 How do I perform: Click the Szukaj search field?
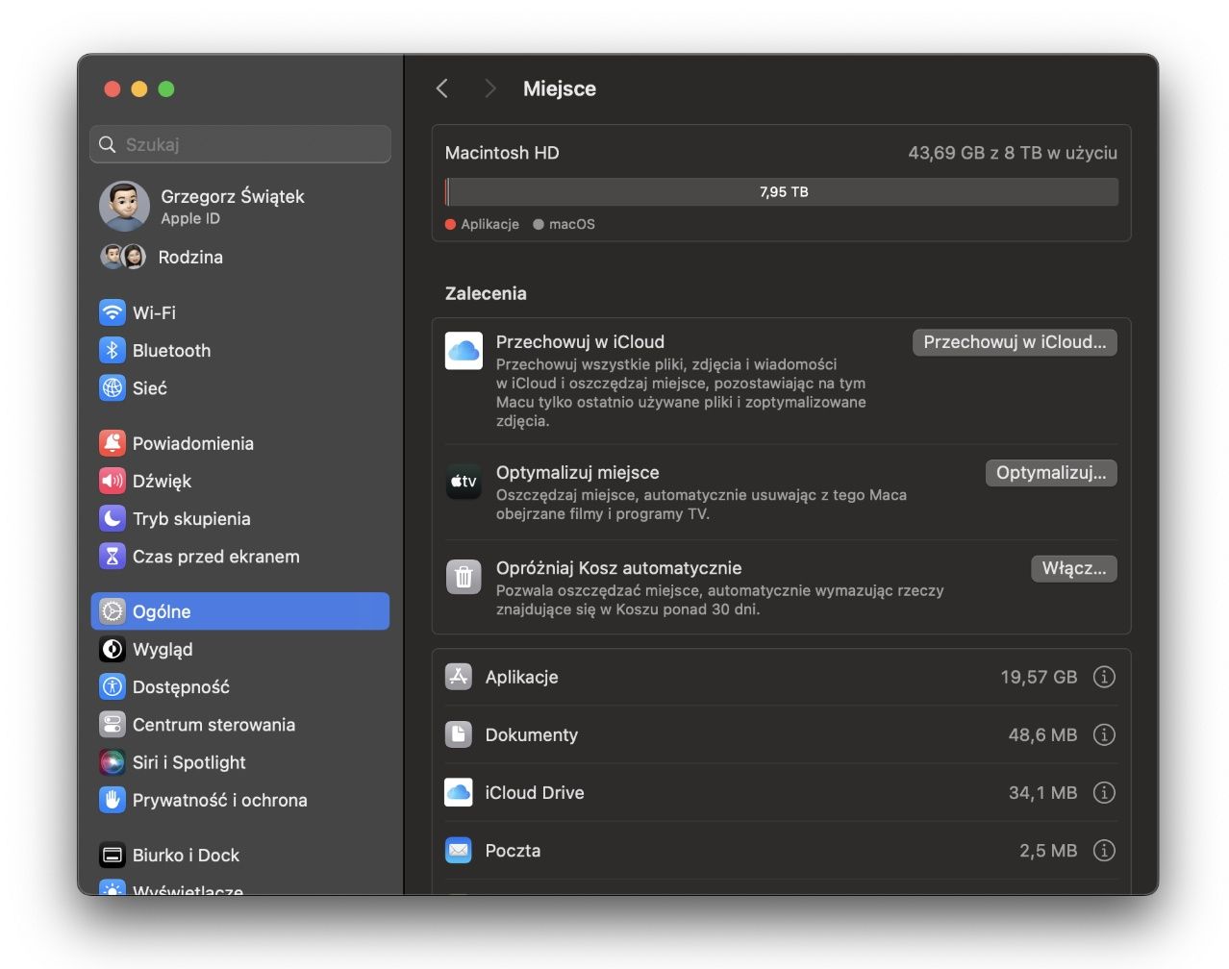pos(240,144)
